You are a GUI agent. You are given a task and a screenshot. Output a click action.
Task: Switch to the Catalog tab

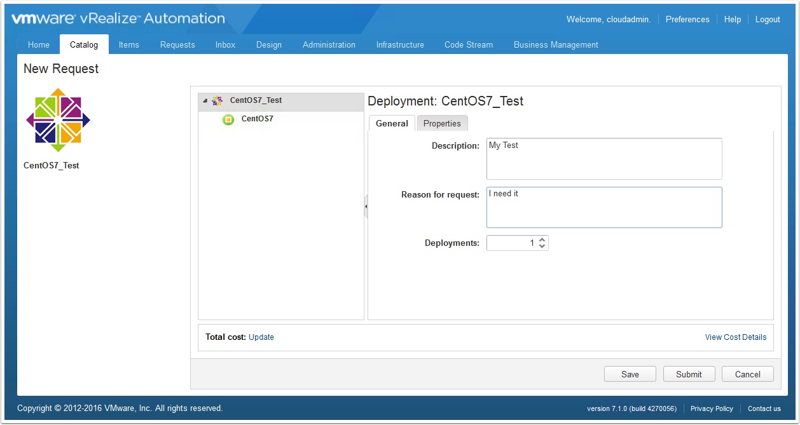coord(84,44)
